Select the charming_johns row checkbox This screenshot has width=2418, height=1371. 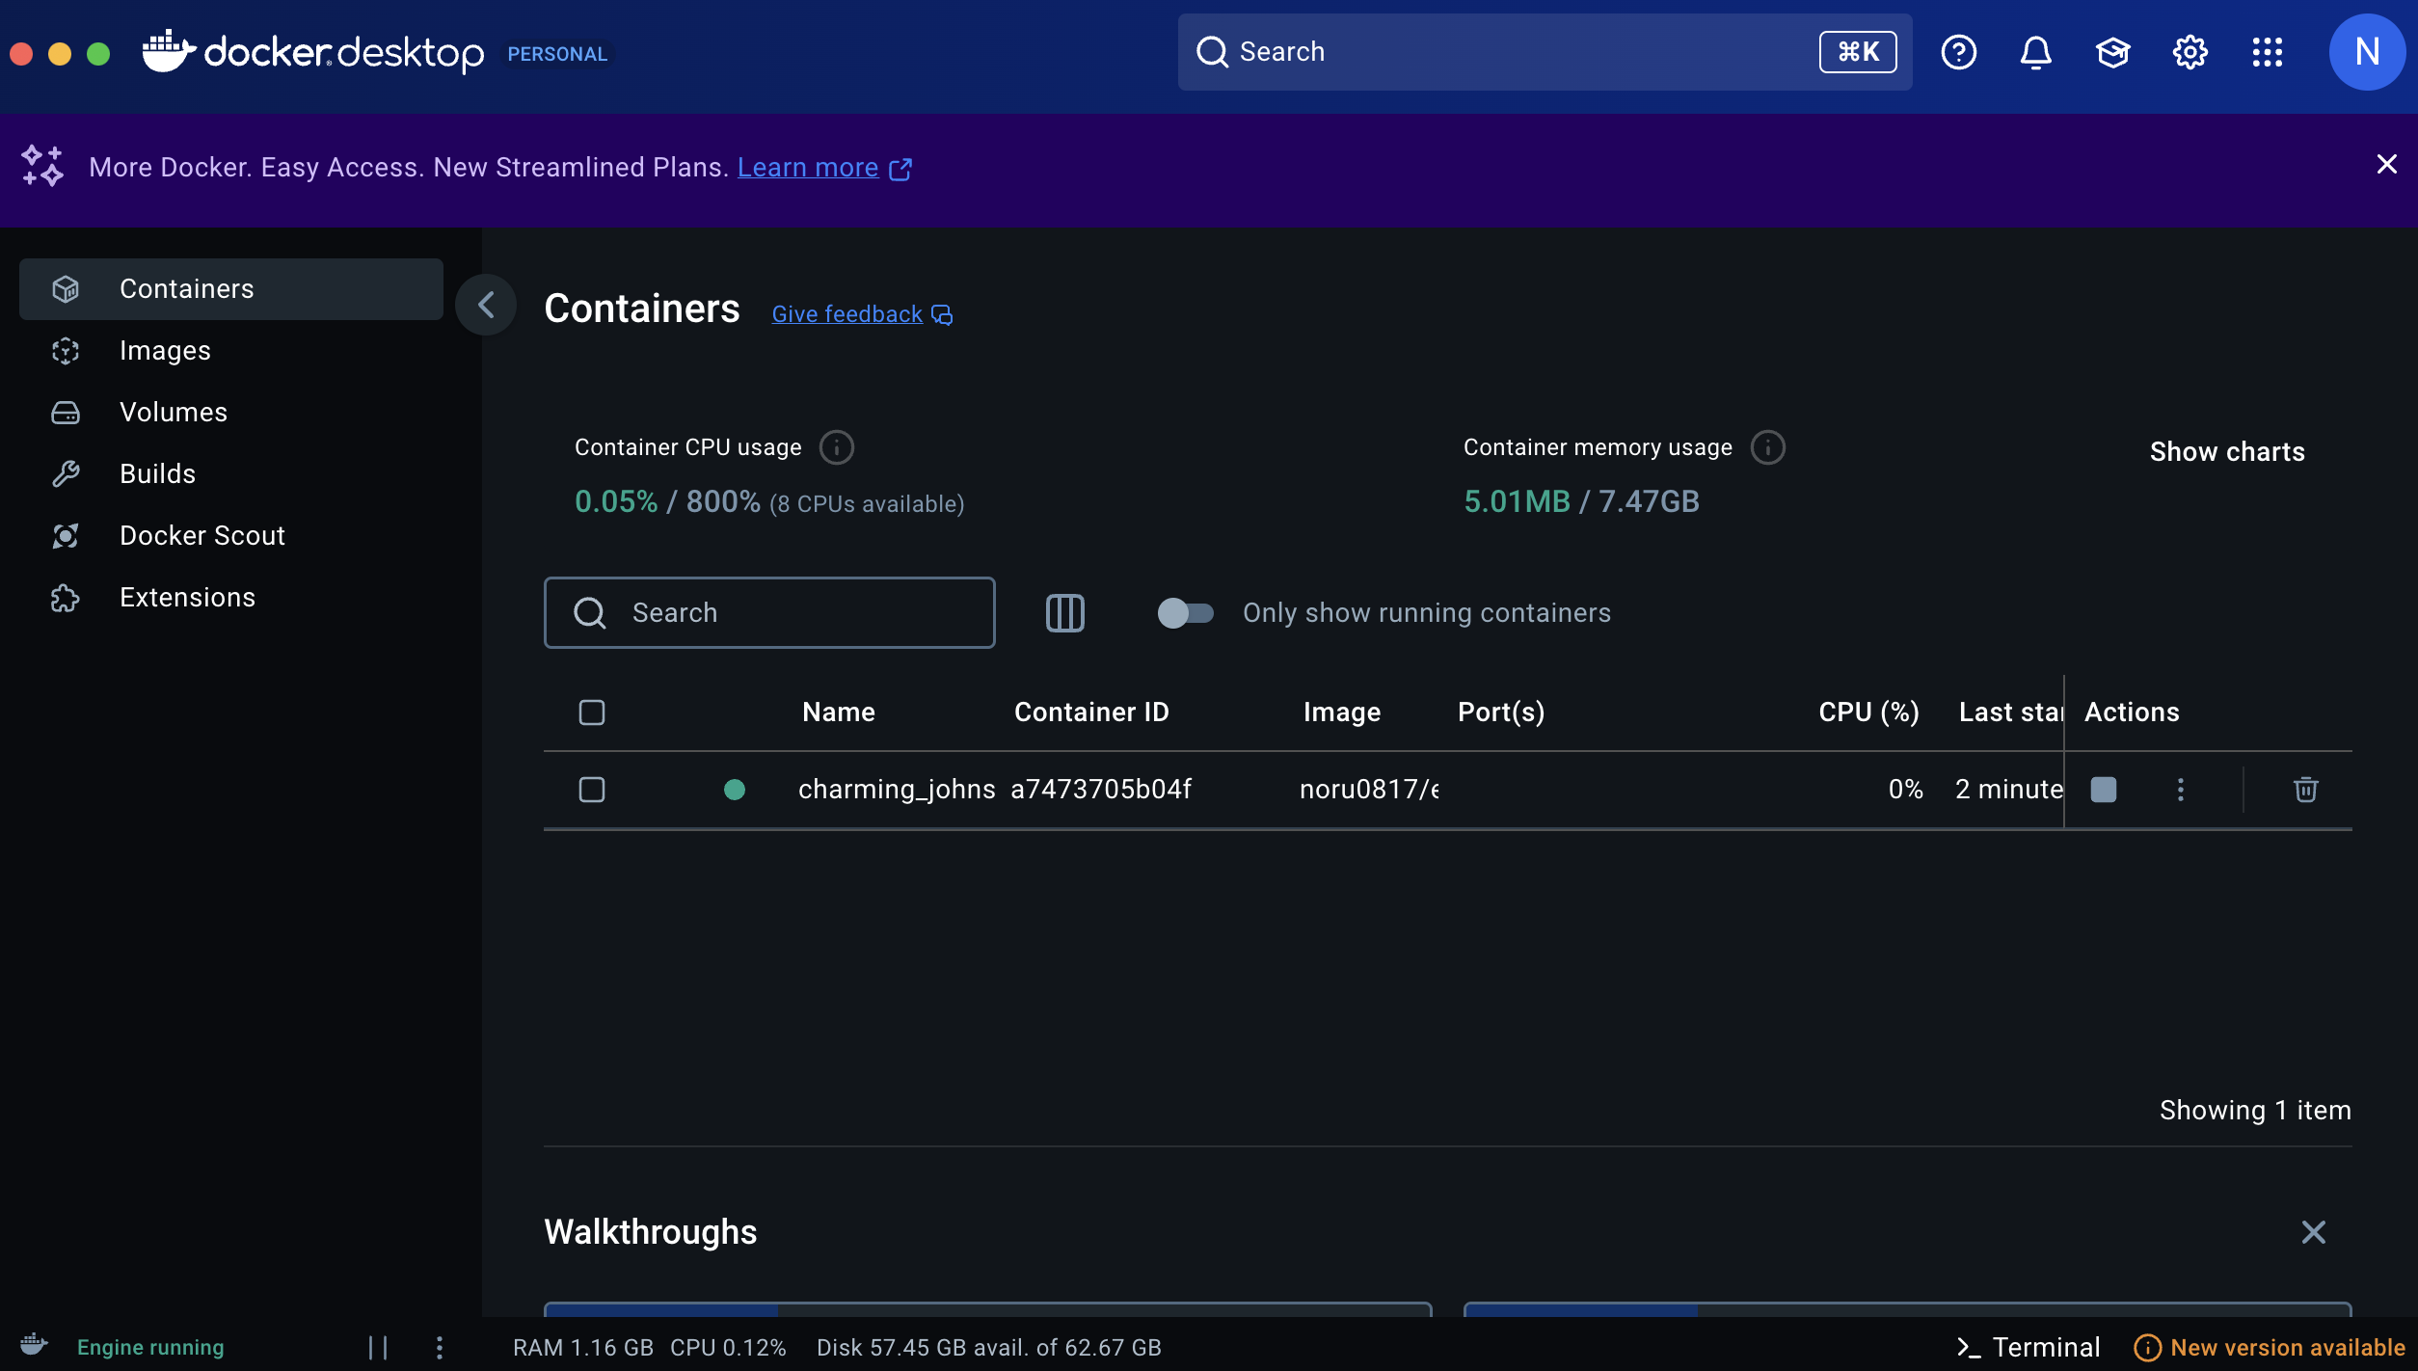pyautogui.click(x=592, y=790)
